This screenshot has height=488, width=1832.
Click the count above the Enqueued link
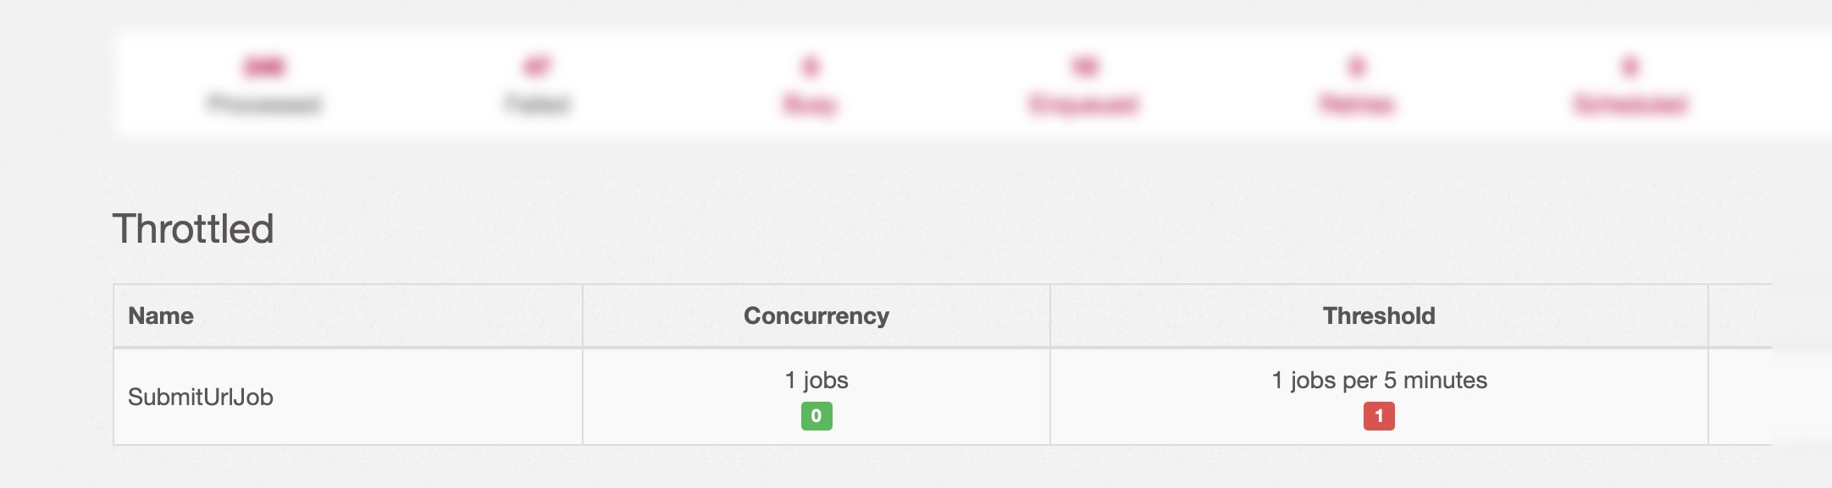1085,67
